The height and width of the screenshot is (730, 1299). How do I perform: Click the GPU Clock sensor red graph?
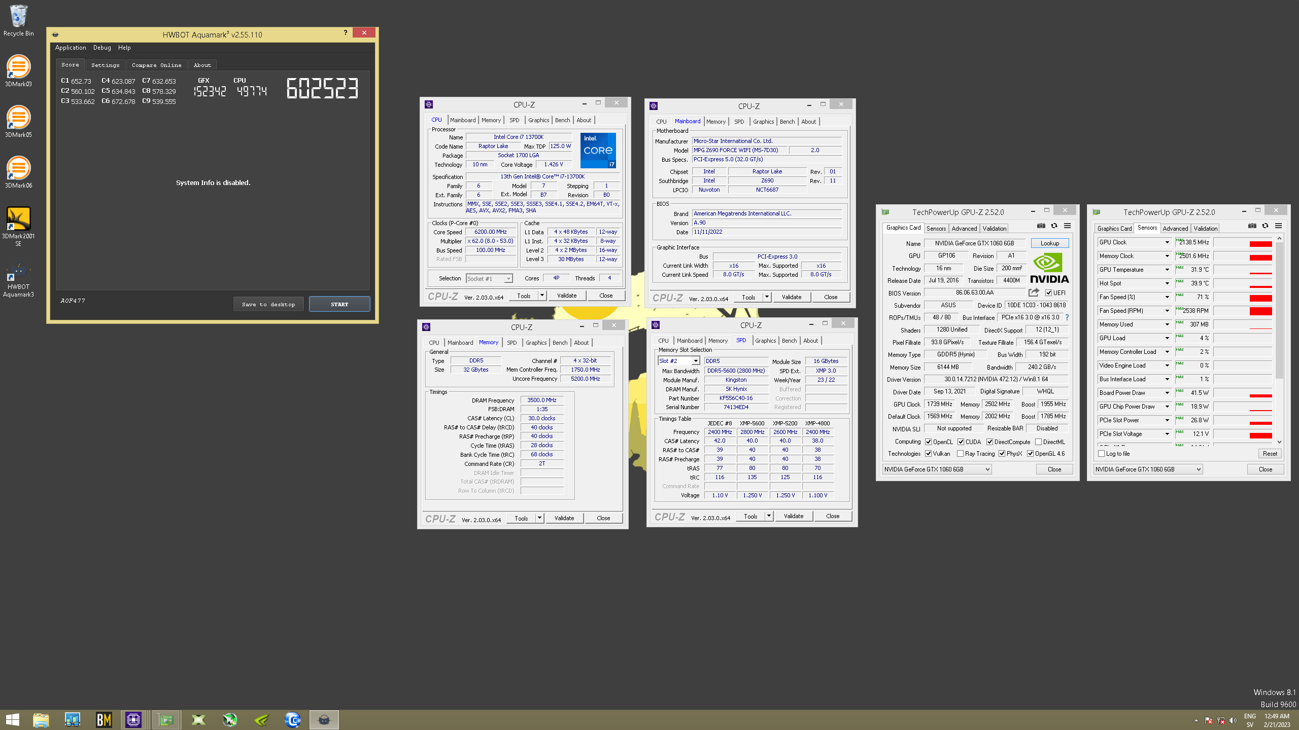click(x=1243, y=242)
